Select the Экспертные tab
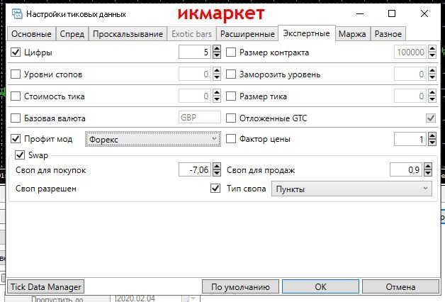This screenshot has width=445, height=302. 307,33
